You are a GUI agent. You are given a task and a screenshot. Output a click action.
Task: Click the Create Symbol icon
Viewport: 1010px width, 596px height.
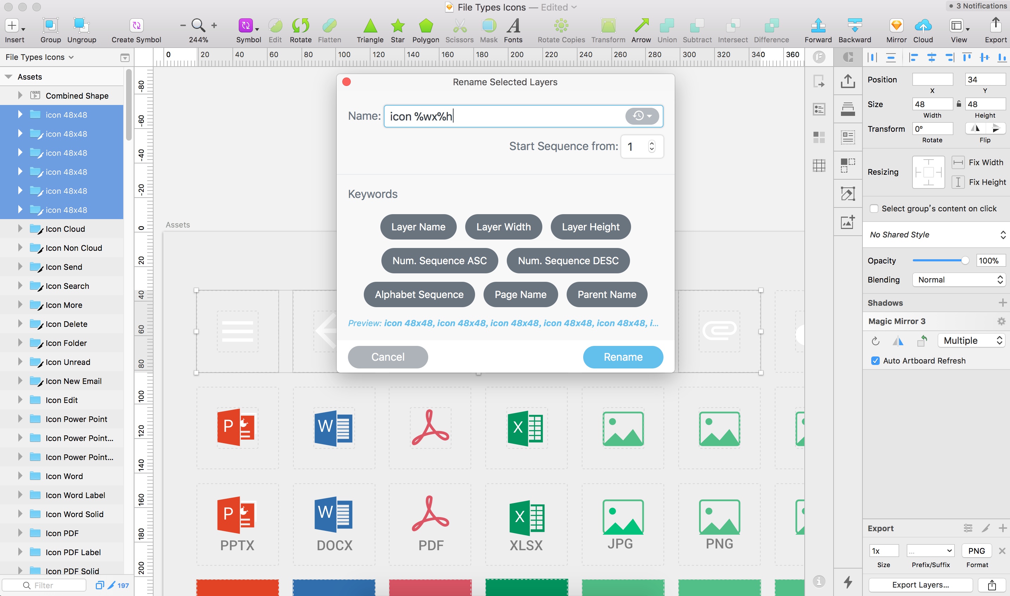point(137,26)
